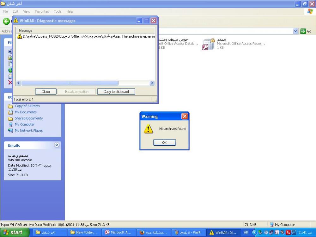Click the WinRAR horizontal scrollbar thumb
Viewport: 316px width, 237px height.
click(x=70, y=83)
